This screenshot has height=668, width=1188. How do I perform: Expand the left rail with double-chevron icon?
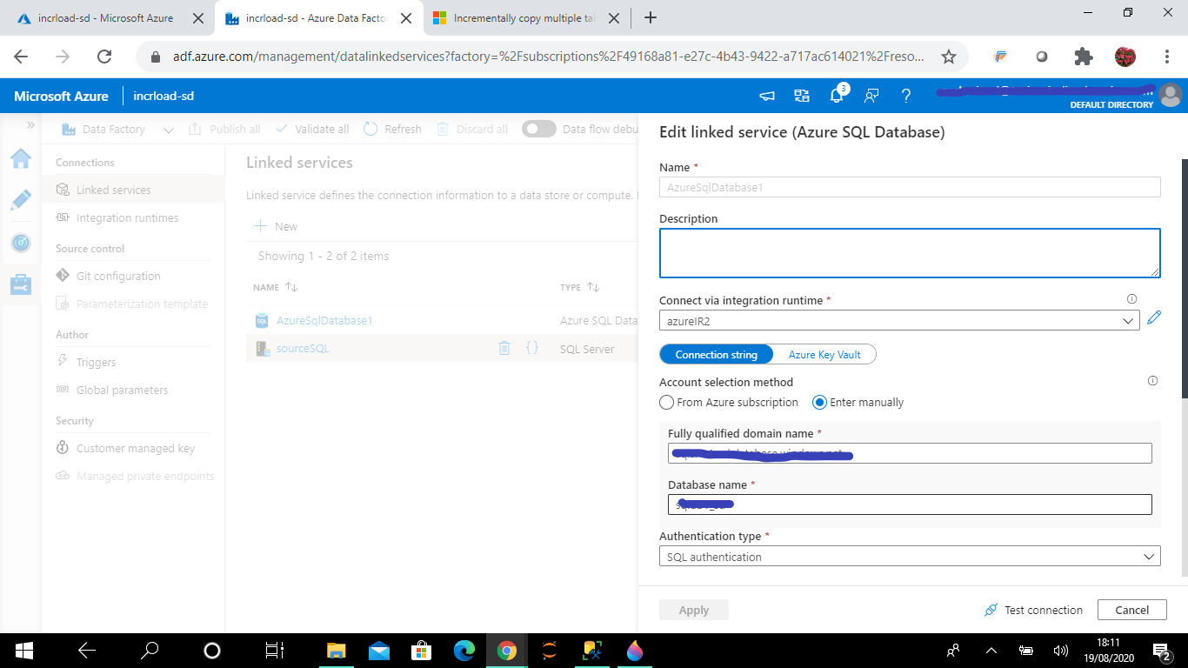[x=30, y=125]
